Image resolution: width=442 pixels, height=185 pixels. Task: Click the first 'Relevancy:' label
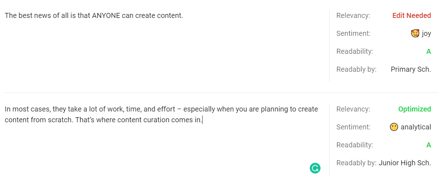coord(353,16)
